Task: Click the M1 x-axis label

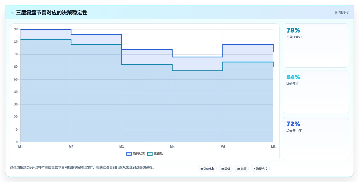Action: coord(20,147)
